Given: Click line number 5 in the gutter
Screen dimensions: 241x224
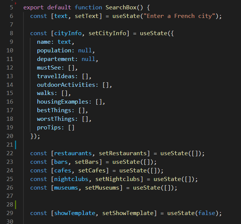Looking at the screenshot, I should click(x=11, y=7).
